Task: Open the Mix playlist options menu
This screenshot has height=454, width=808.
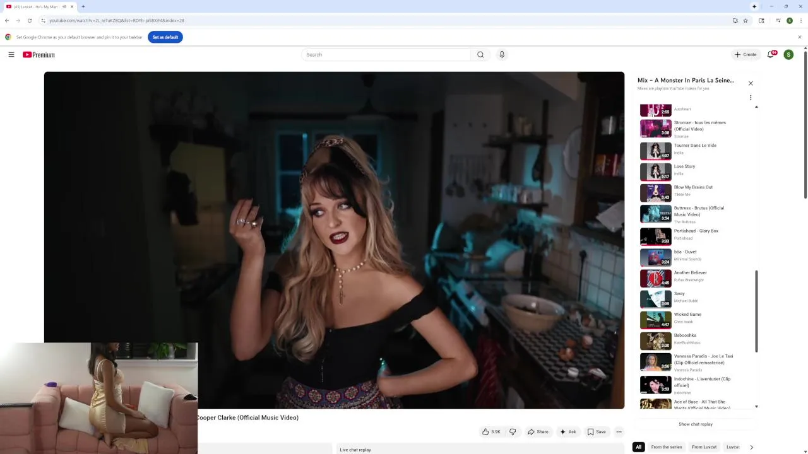Action: tap(751, 98)
